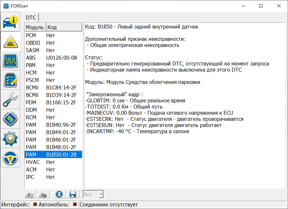Select the PAM B1B48:01-2F row
288x209 pixels.
53,147
